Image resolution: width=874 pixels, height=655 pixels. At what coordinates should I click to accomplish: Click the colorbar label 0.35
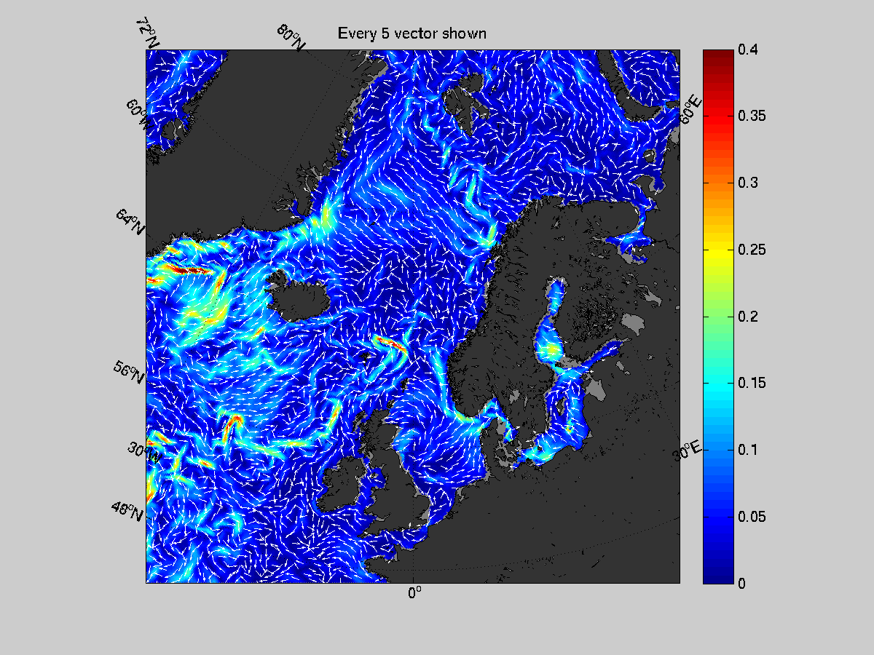pyautogui.click(x=750, y=116)
